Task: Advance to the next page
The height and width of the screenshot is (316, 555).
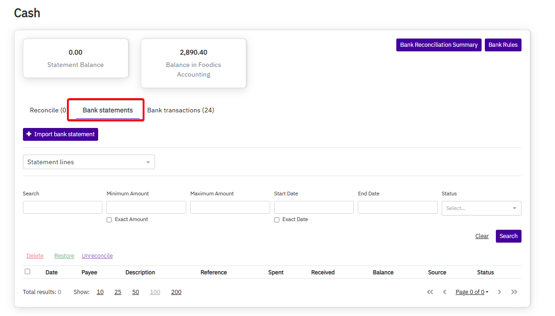Action: point(500,292)
